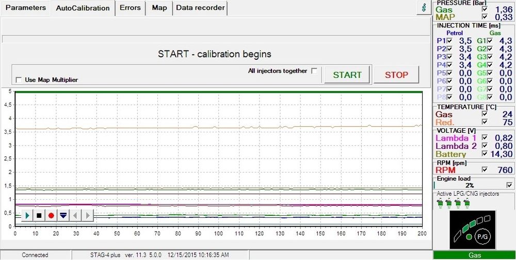Toggle G7 gas injection checkbox
Screen dimensions: 516x260
490,89
